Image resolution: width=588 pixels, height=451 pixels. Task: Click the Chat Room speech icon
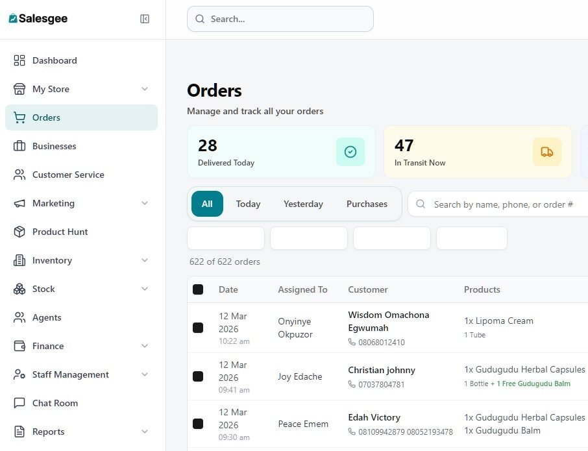pyautogui.click(x=19, y=403)
